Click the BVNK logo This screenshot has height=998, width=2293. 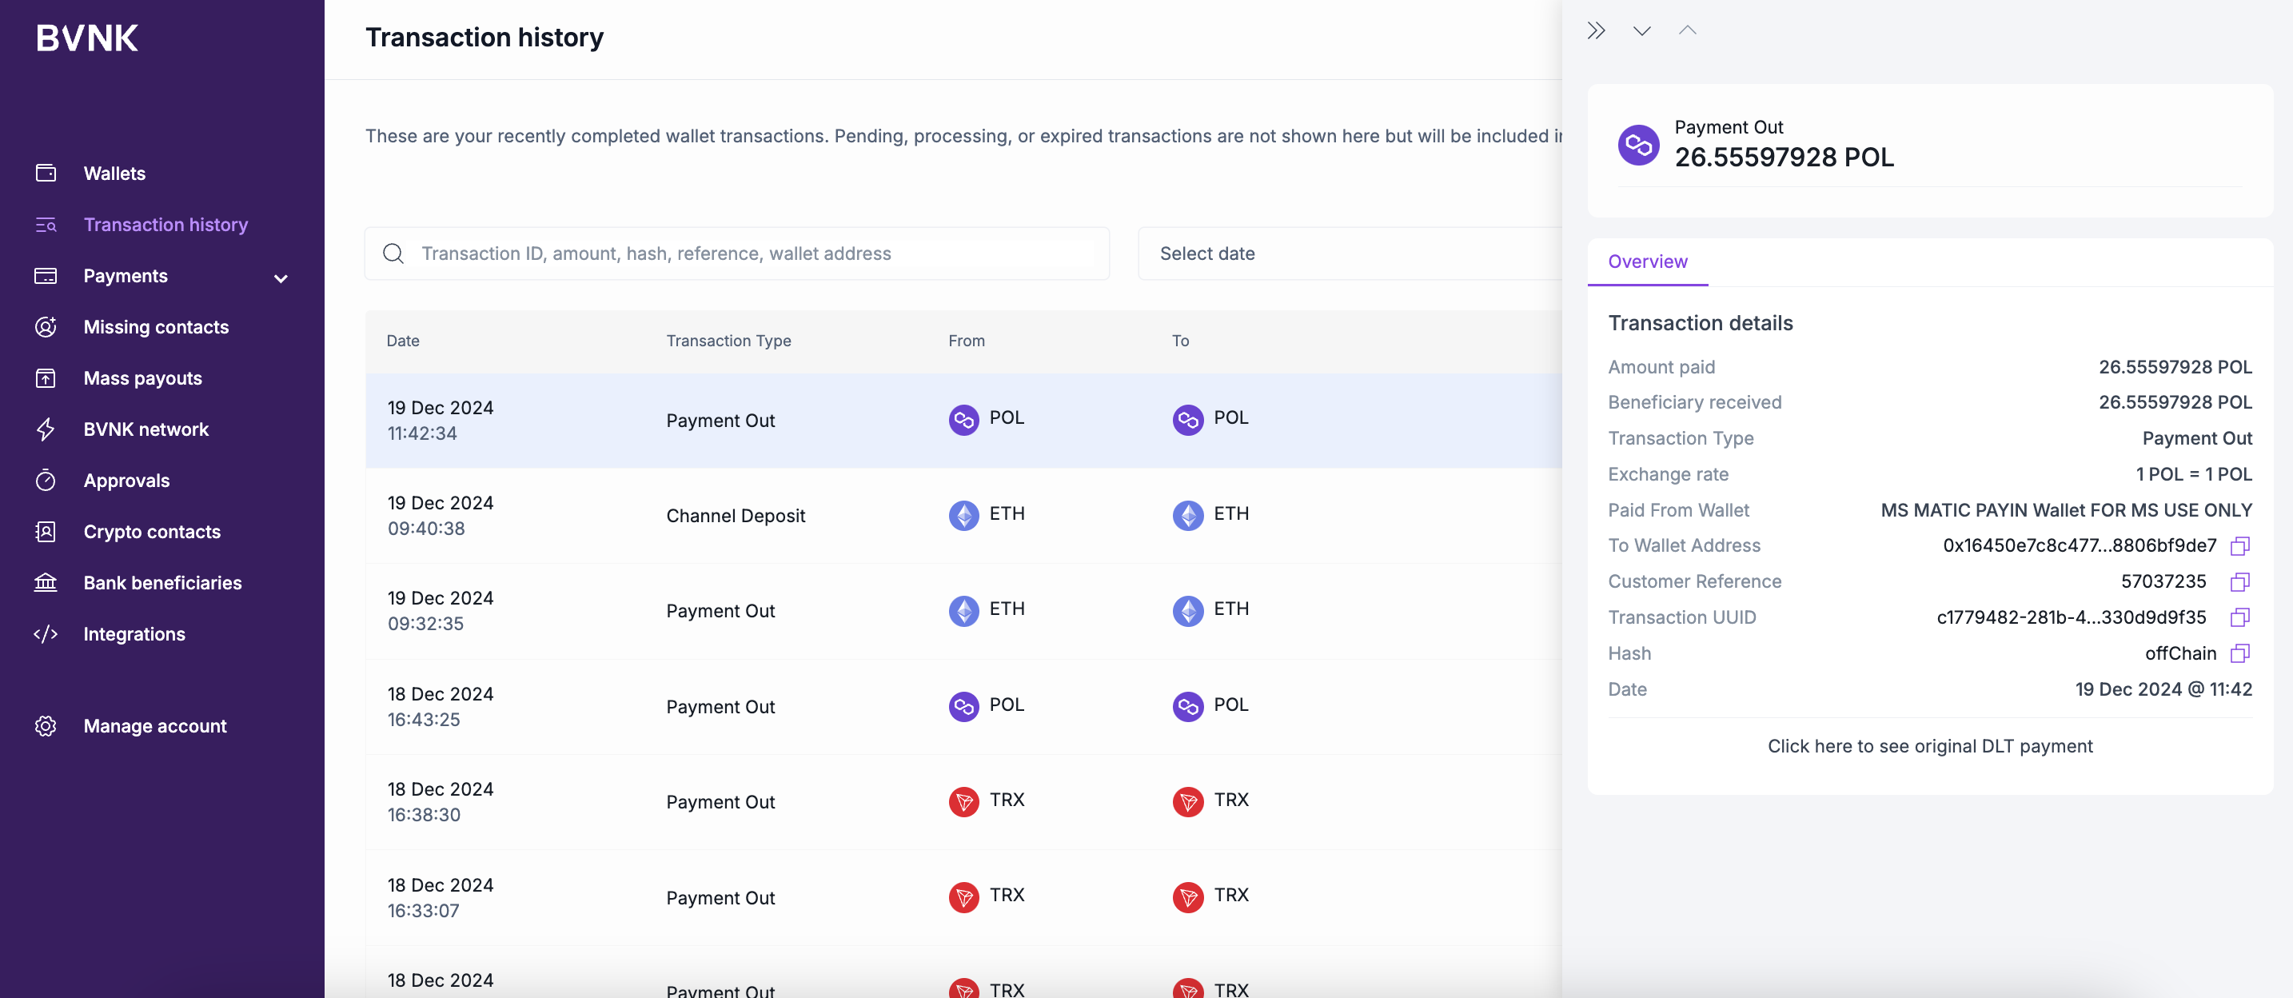86,38
